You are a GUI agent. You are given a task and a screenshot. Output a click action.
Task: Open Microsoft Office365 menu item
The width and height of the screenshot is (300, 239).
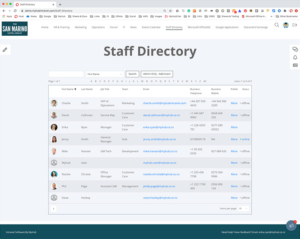pyautogui.click(x=199, y=27)
